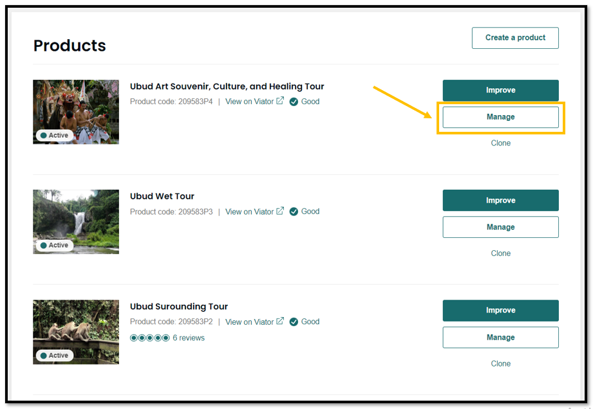Open the monkeys product thumbnail
Image resolution: width=593 pixels, height=409 pixels.
76,332
